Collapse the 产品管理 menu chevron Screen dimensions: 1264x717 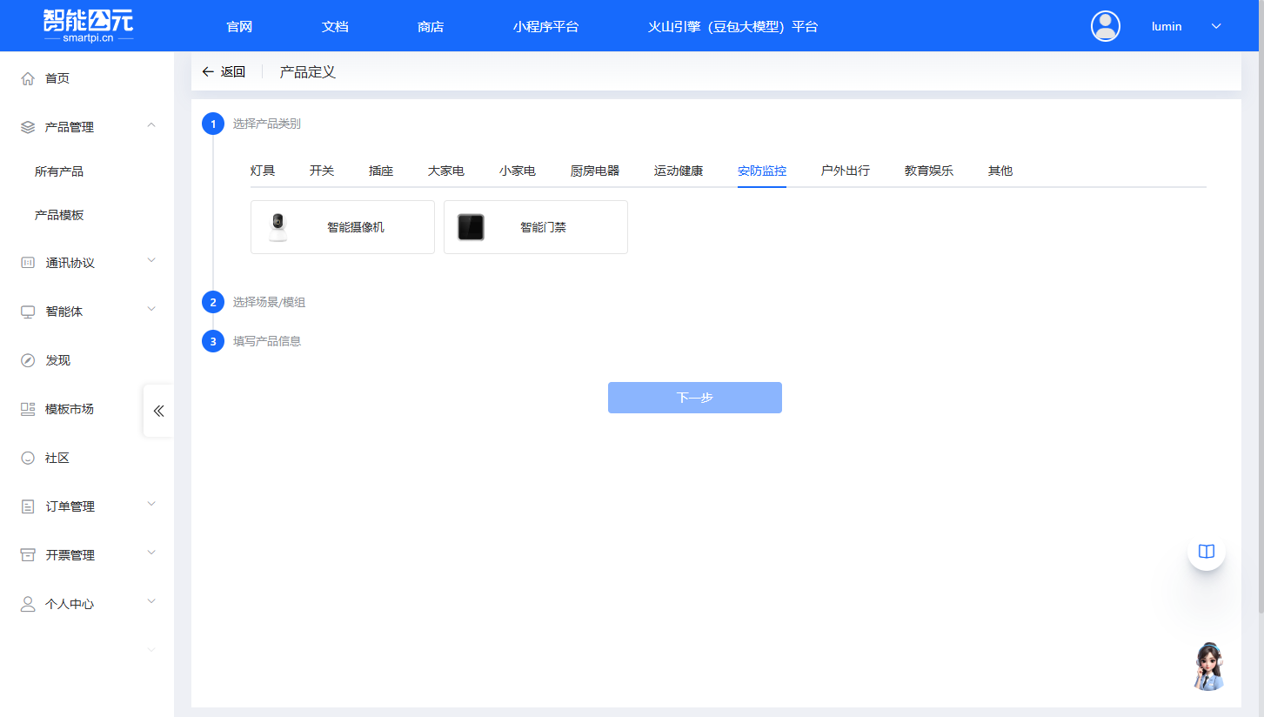click(x=151, y=126)
